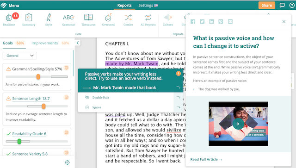Click the Grammar/Spelling/Style slider handle

[38, 77]
